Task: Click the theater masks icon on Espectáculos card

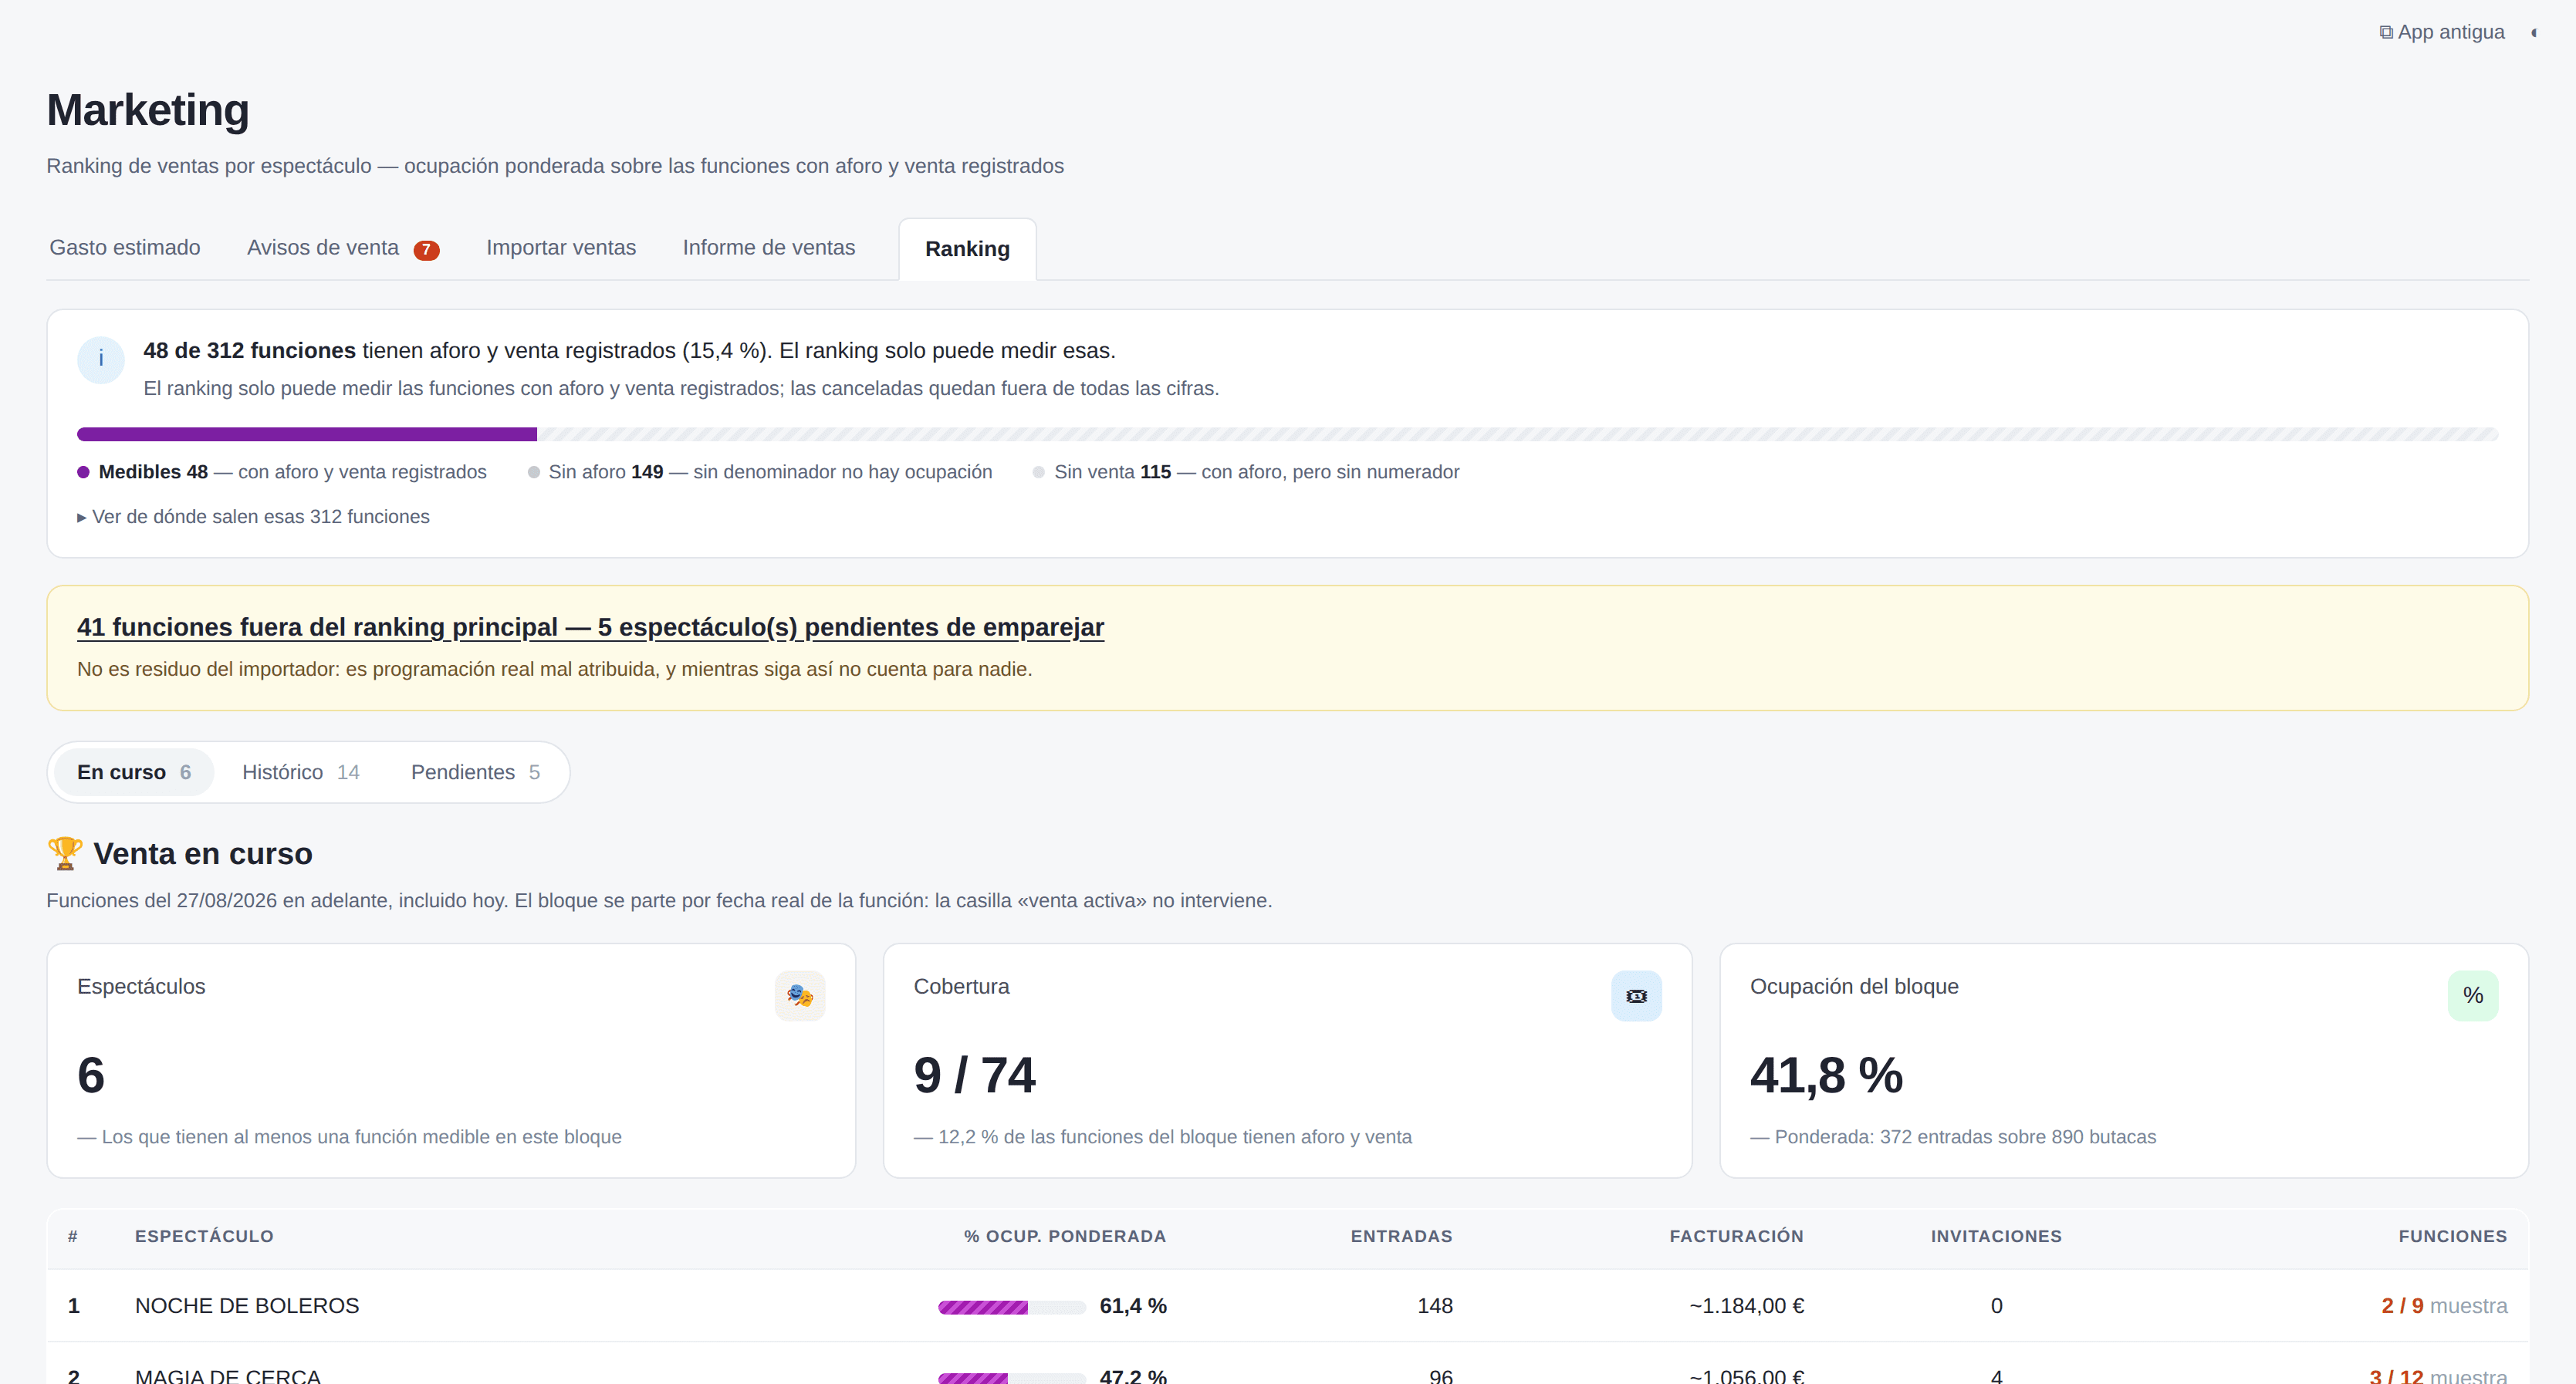Action: 800,996
